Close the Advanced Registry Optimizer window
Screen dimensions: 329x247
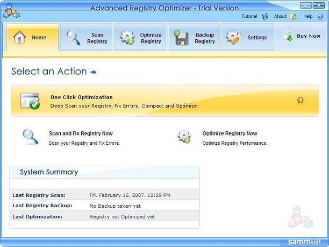click(x=318, y=5)
